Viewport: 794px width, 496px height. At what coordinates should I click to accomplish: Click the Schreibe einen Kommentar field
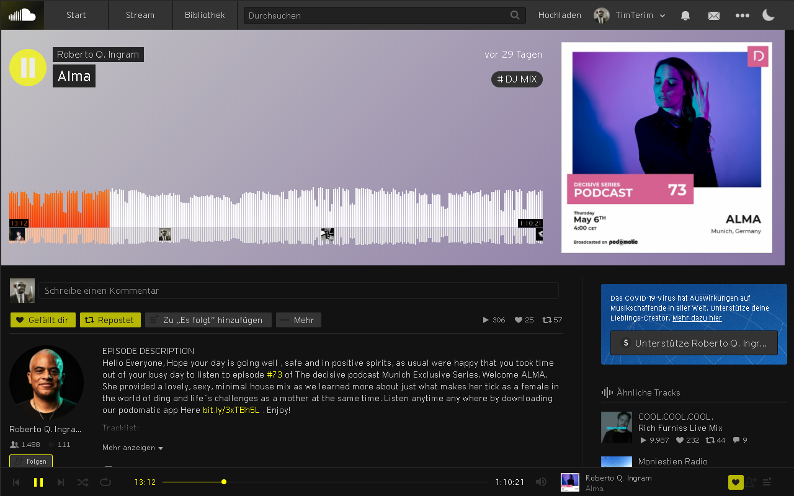click(x=298, y=291)
